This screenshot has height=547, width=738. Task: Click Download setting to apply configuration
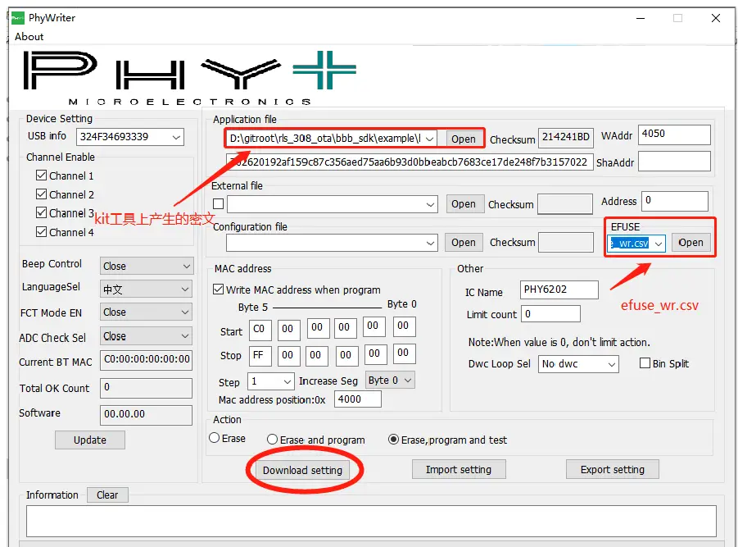(304, 468)
